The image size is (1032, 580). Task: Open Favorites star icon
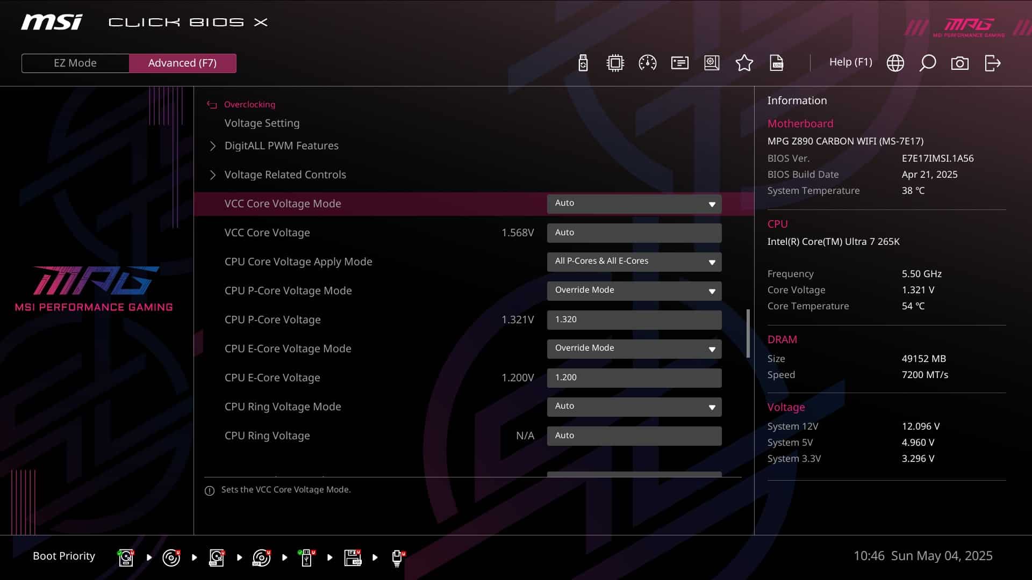744,63
